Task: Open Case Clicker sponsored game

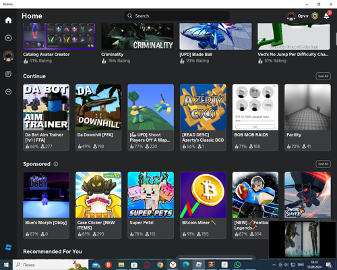Action: (98, 205)
